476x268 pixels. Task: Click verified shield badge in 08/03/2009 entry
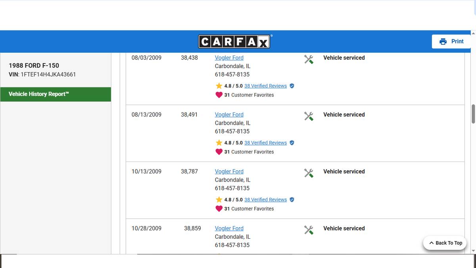point(292,86)
